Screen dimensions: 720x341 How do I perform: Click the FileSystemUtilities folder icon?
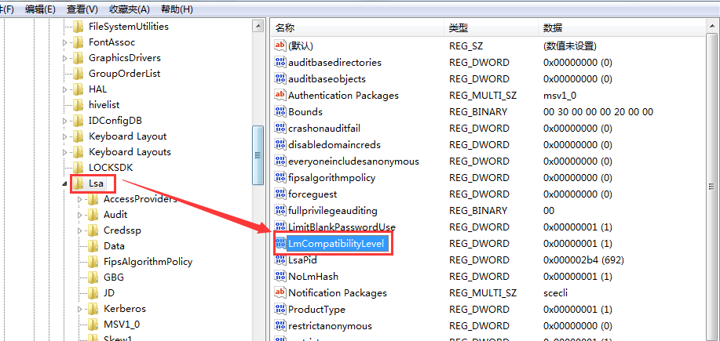pos(78,27)
